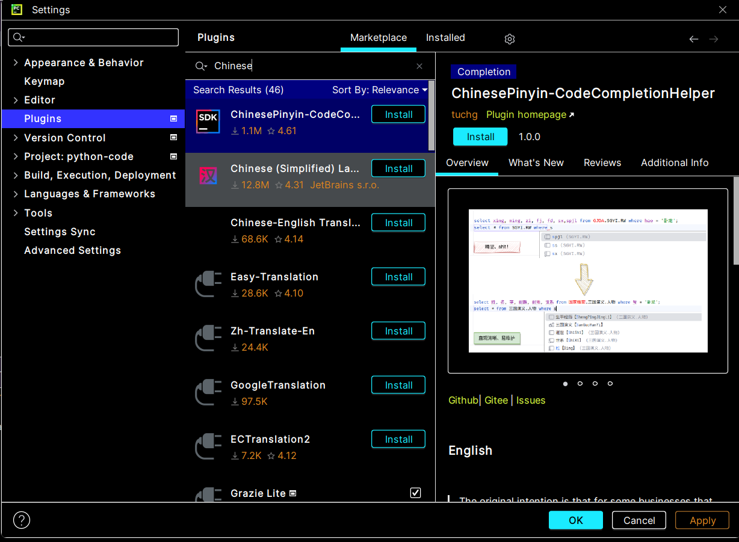Expand Project: python-code node
The width and height of the screenshot is (739, 542).
point(16,156)
